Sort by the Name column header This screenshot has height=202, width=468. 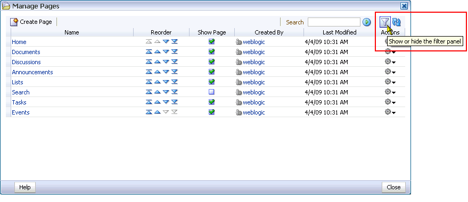(72, 32)
